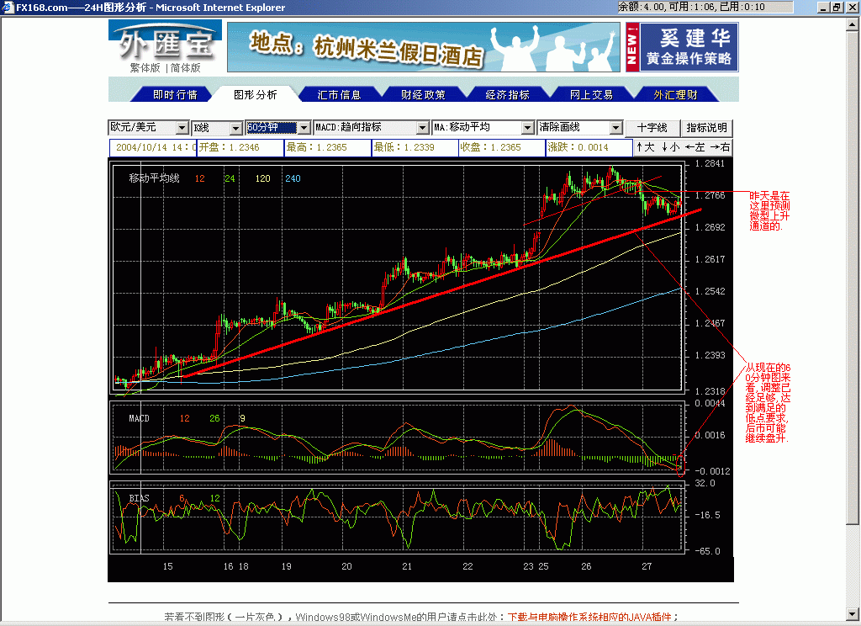Click the 1.2318 price axis label
This screenshot has width=861, height=626.
click(x=710, y=391)
